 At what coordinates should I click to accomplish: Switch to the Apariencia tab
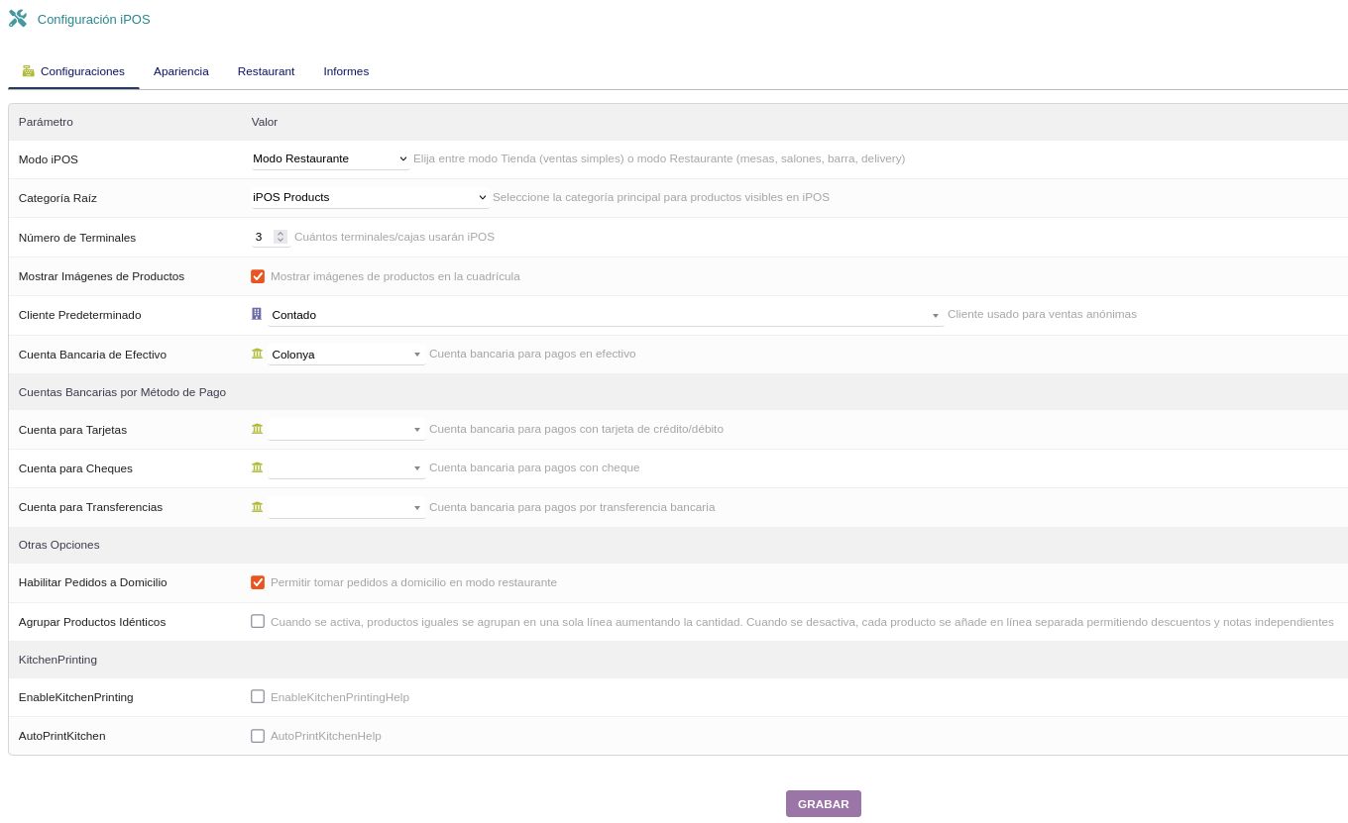[180, 71]
